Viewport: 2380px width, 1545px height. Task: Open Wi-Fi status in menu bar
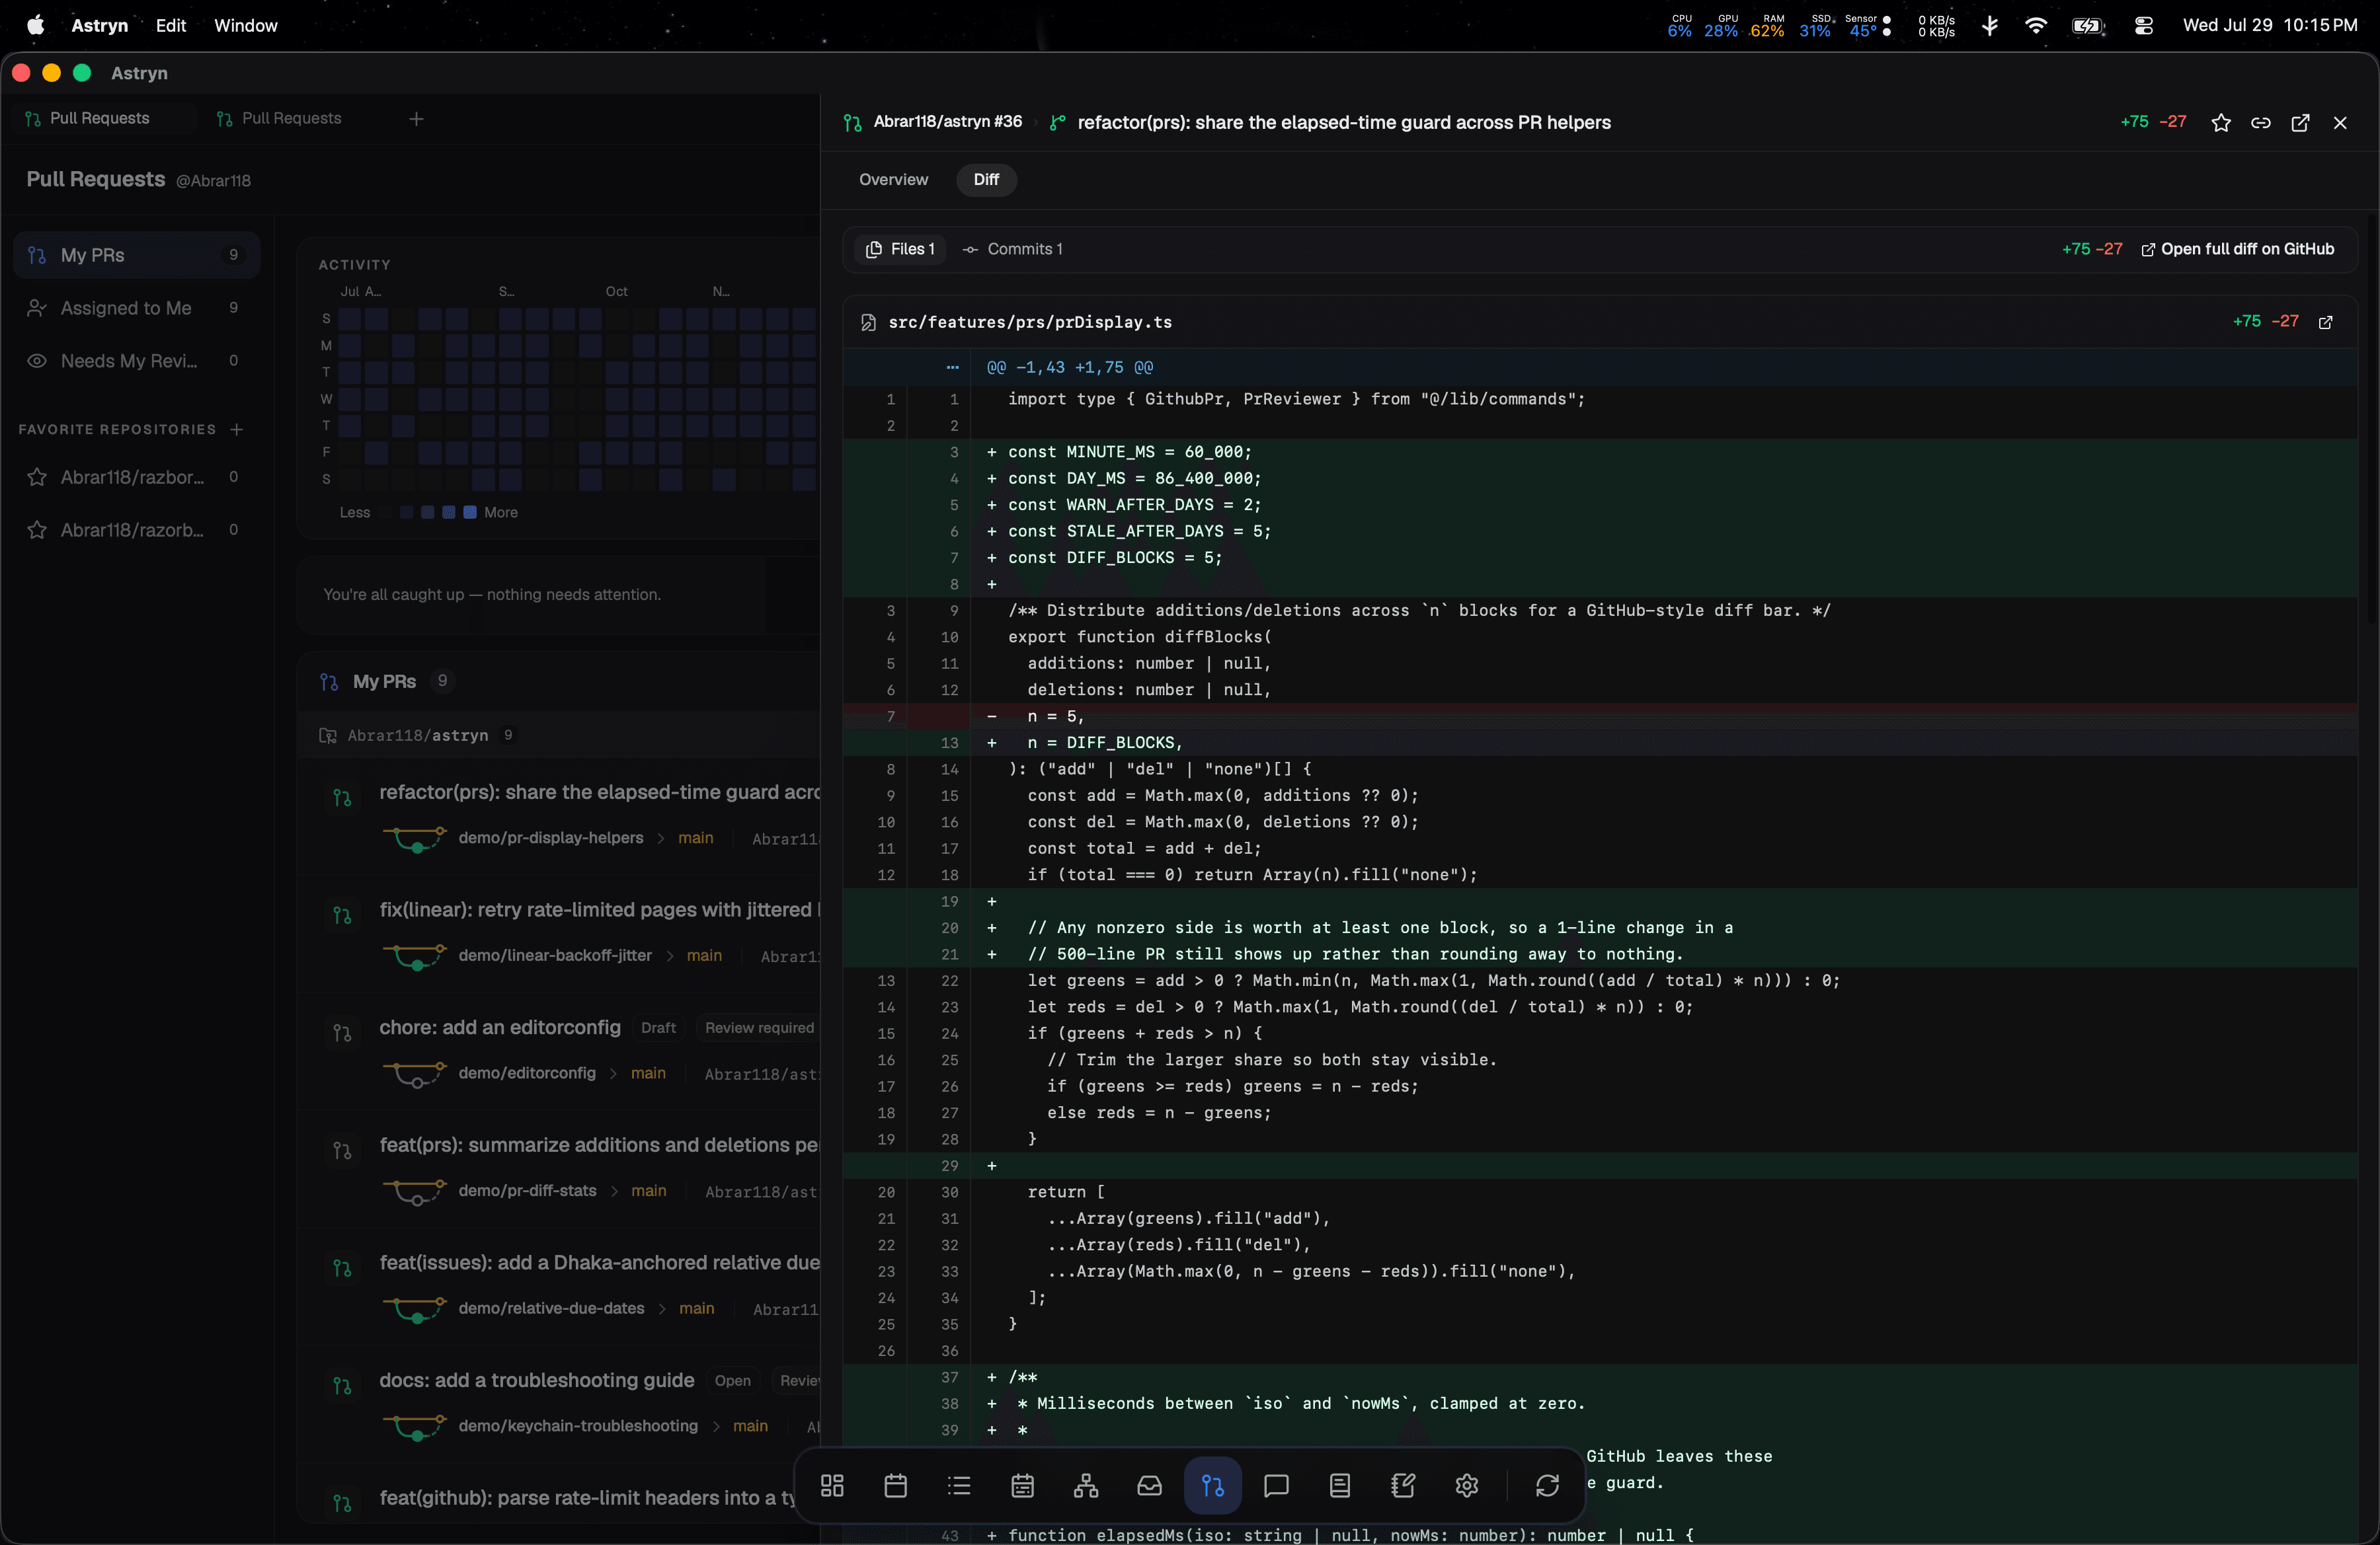tap(2035, 25)
